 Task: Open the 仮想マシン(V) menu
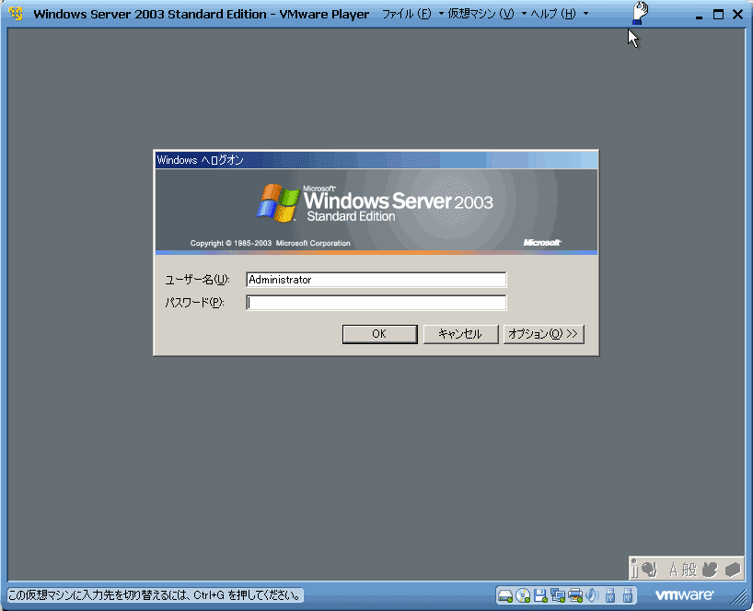click(x=481, y=14)
